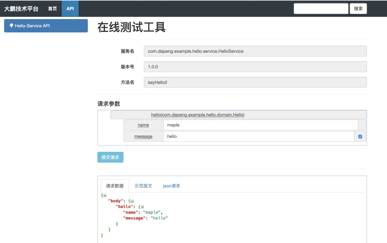Screen dimensions: 387x243
Task: Click the "message" key in JSON
Action: click(134, 218)
